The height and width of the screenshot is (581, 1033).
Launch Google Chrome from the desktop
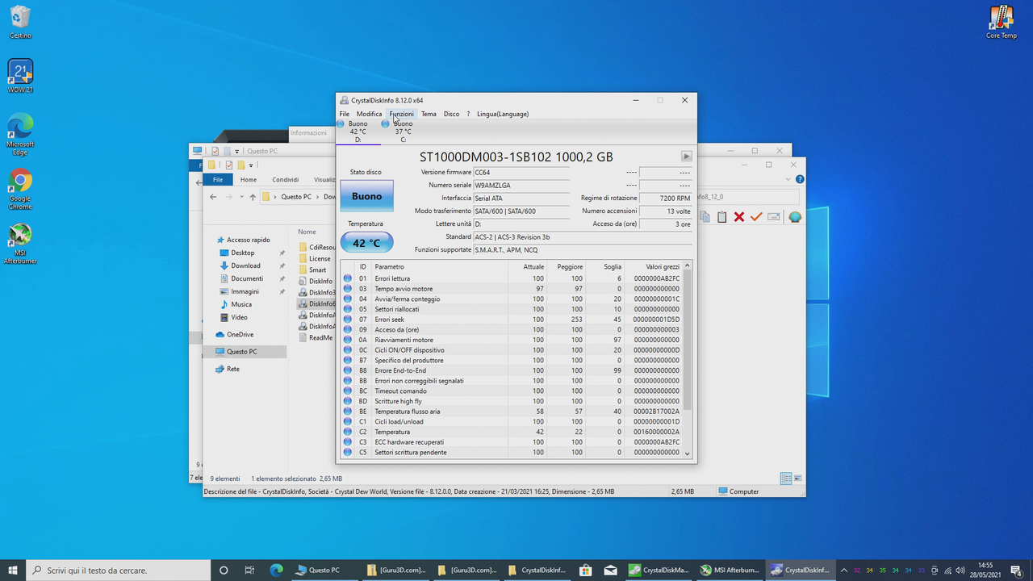pos(20,190)
